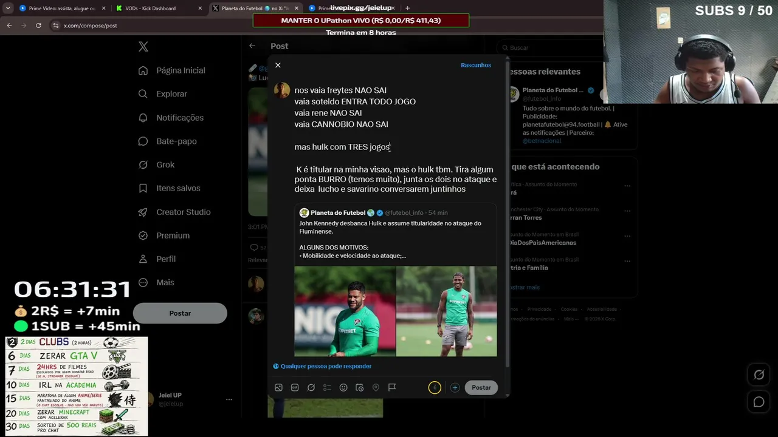Open options for DiaDosPaisAmericanas trend
Image resolution: width=778 pixels, height=437 pixels.
(x=627, y=236)
